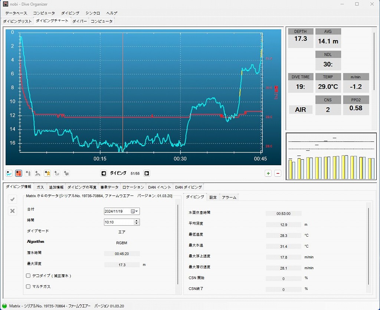Decrease time with stepper down arrow
380x310 pixels.
coord(137,223)
